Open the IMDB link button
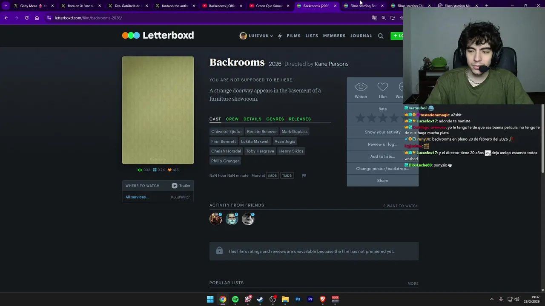 (272, 176)
